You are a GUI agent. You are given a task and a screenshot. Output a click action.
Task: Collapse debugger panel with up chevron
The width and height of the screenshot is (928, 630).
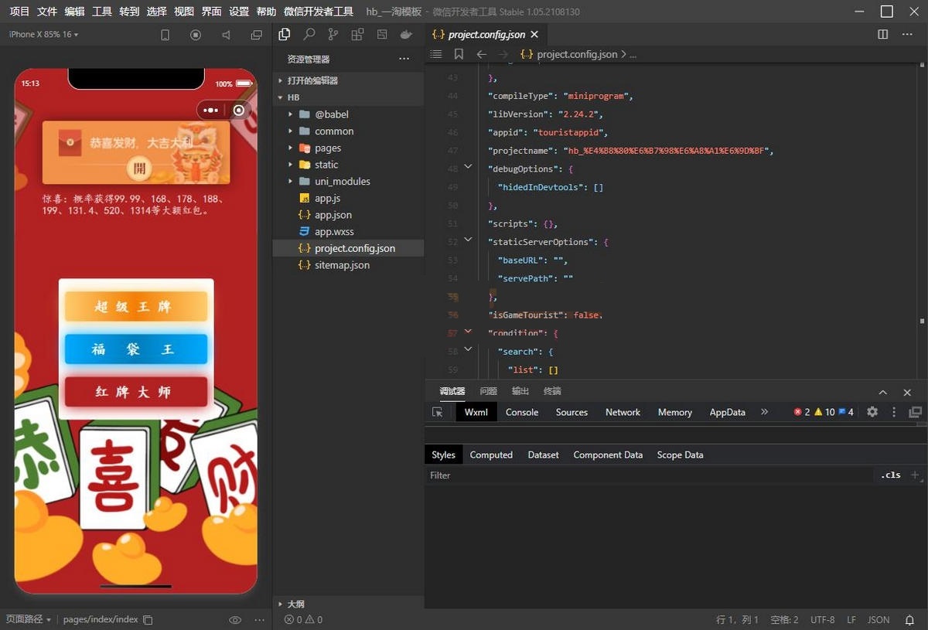[x=883, y=392]
